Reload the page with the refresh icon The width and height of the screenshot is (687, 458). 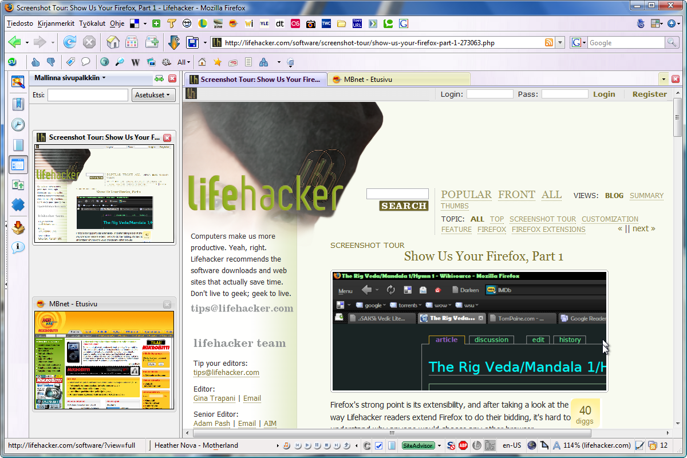click(x=70, y=42)
